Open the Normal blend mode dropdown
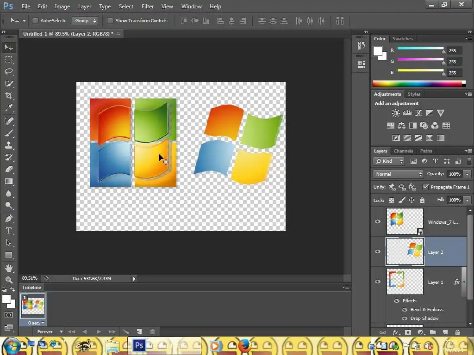Screen dimensions: 474x355 pos(398,174)
